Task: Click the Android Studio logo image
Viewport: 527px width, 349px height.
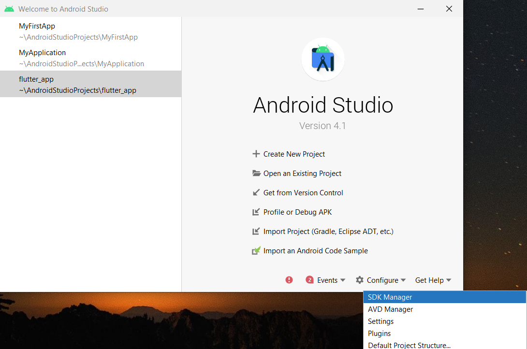Action: (x=322, y=59)
